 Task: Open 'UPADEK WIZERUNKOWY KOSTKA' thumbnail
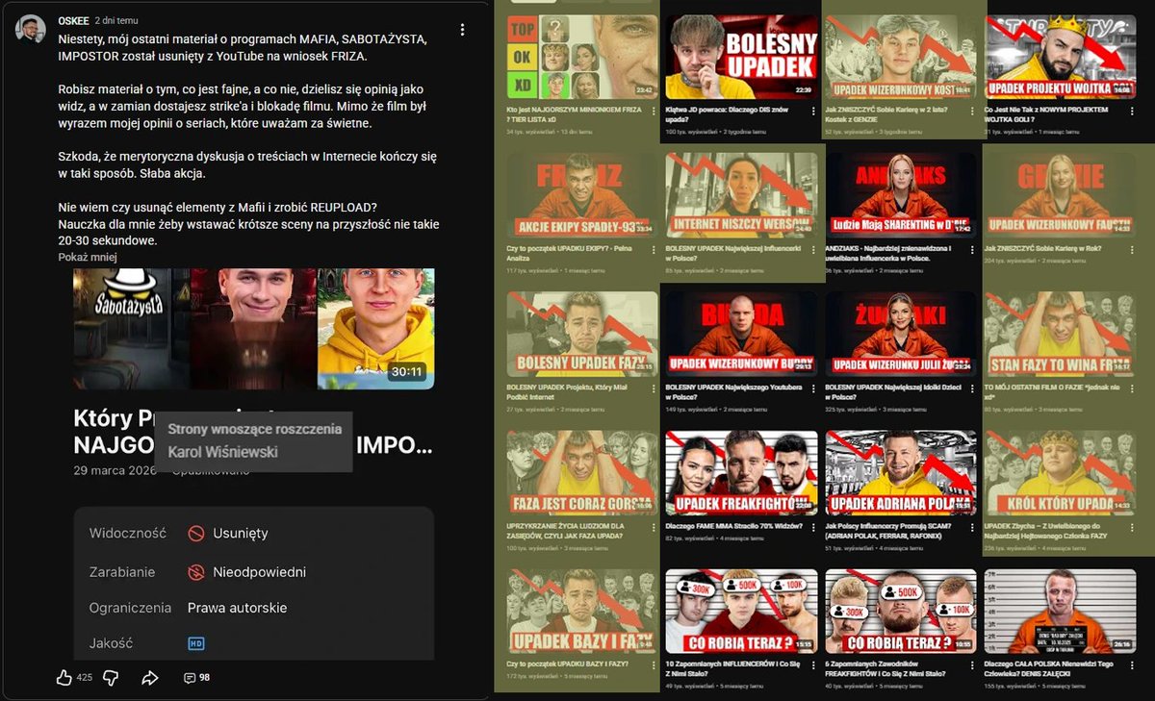[x=901, y=57]
